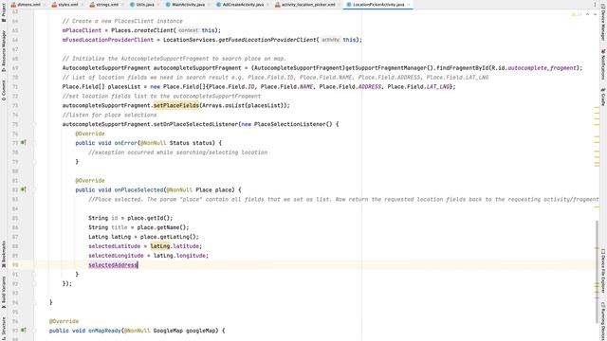Open the Device File Explorer panel
The height and width of the screenshot is (341, 607).
click(603, 271)
